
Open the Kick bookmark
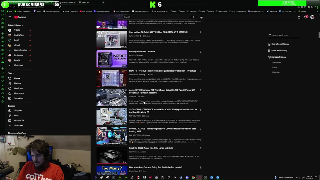click(9, 11)
